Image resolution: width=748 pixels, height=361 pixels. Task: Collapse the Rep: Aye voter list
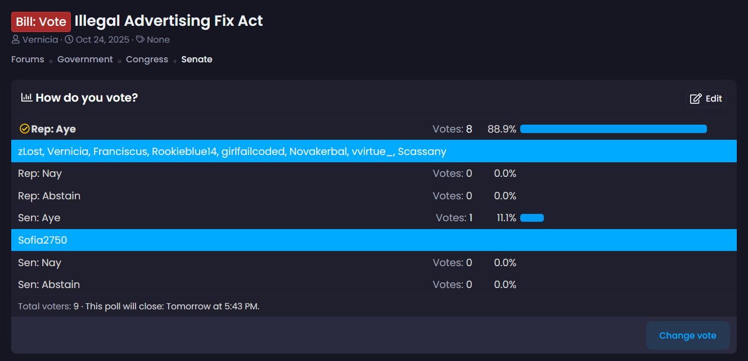click(x=53, y=129)
